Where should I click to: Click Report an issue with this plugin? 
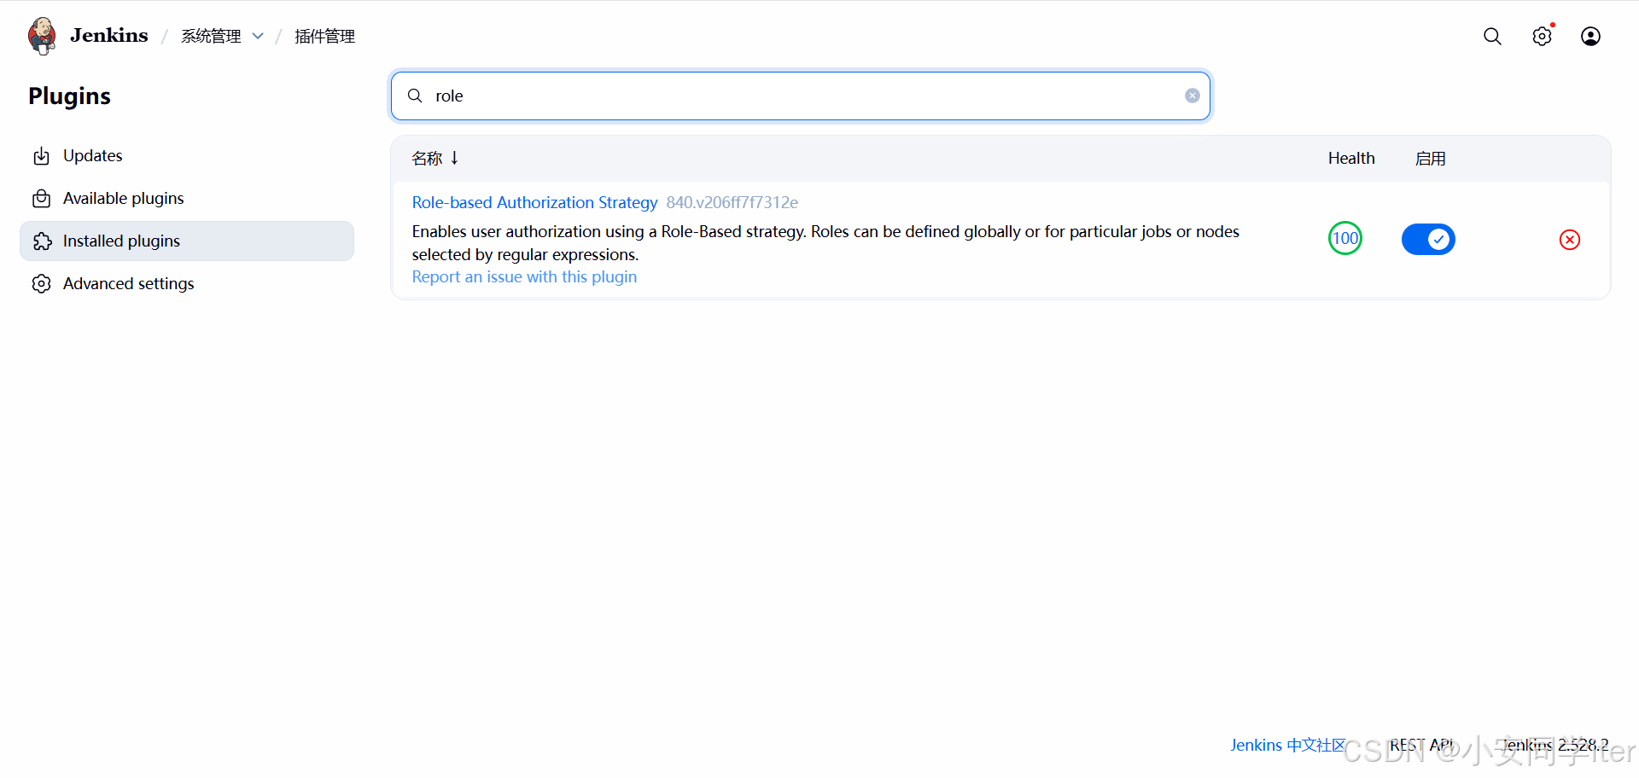[524, 276]
